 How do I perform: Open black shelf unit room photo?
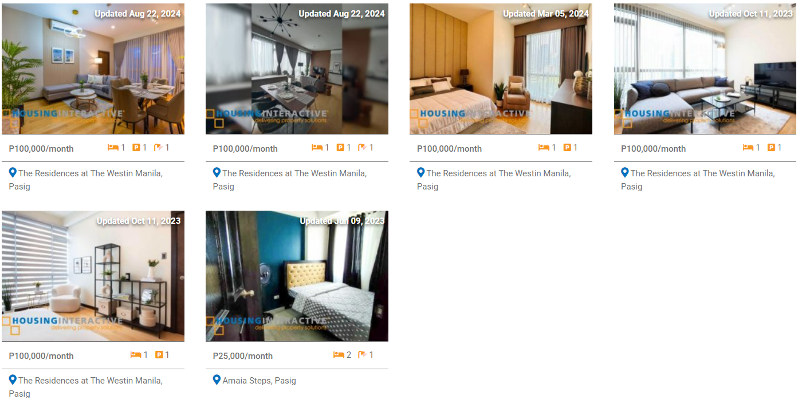[x=93, y=276]
